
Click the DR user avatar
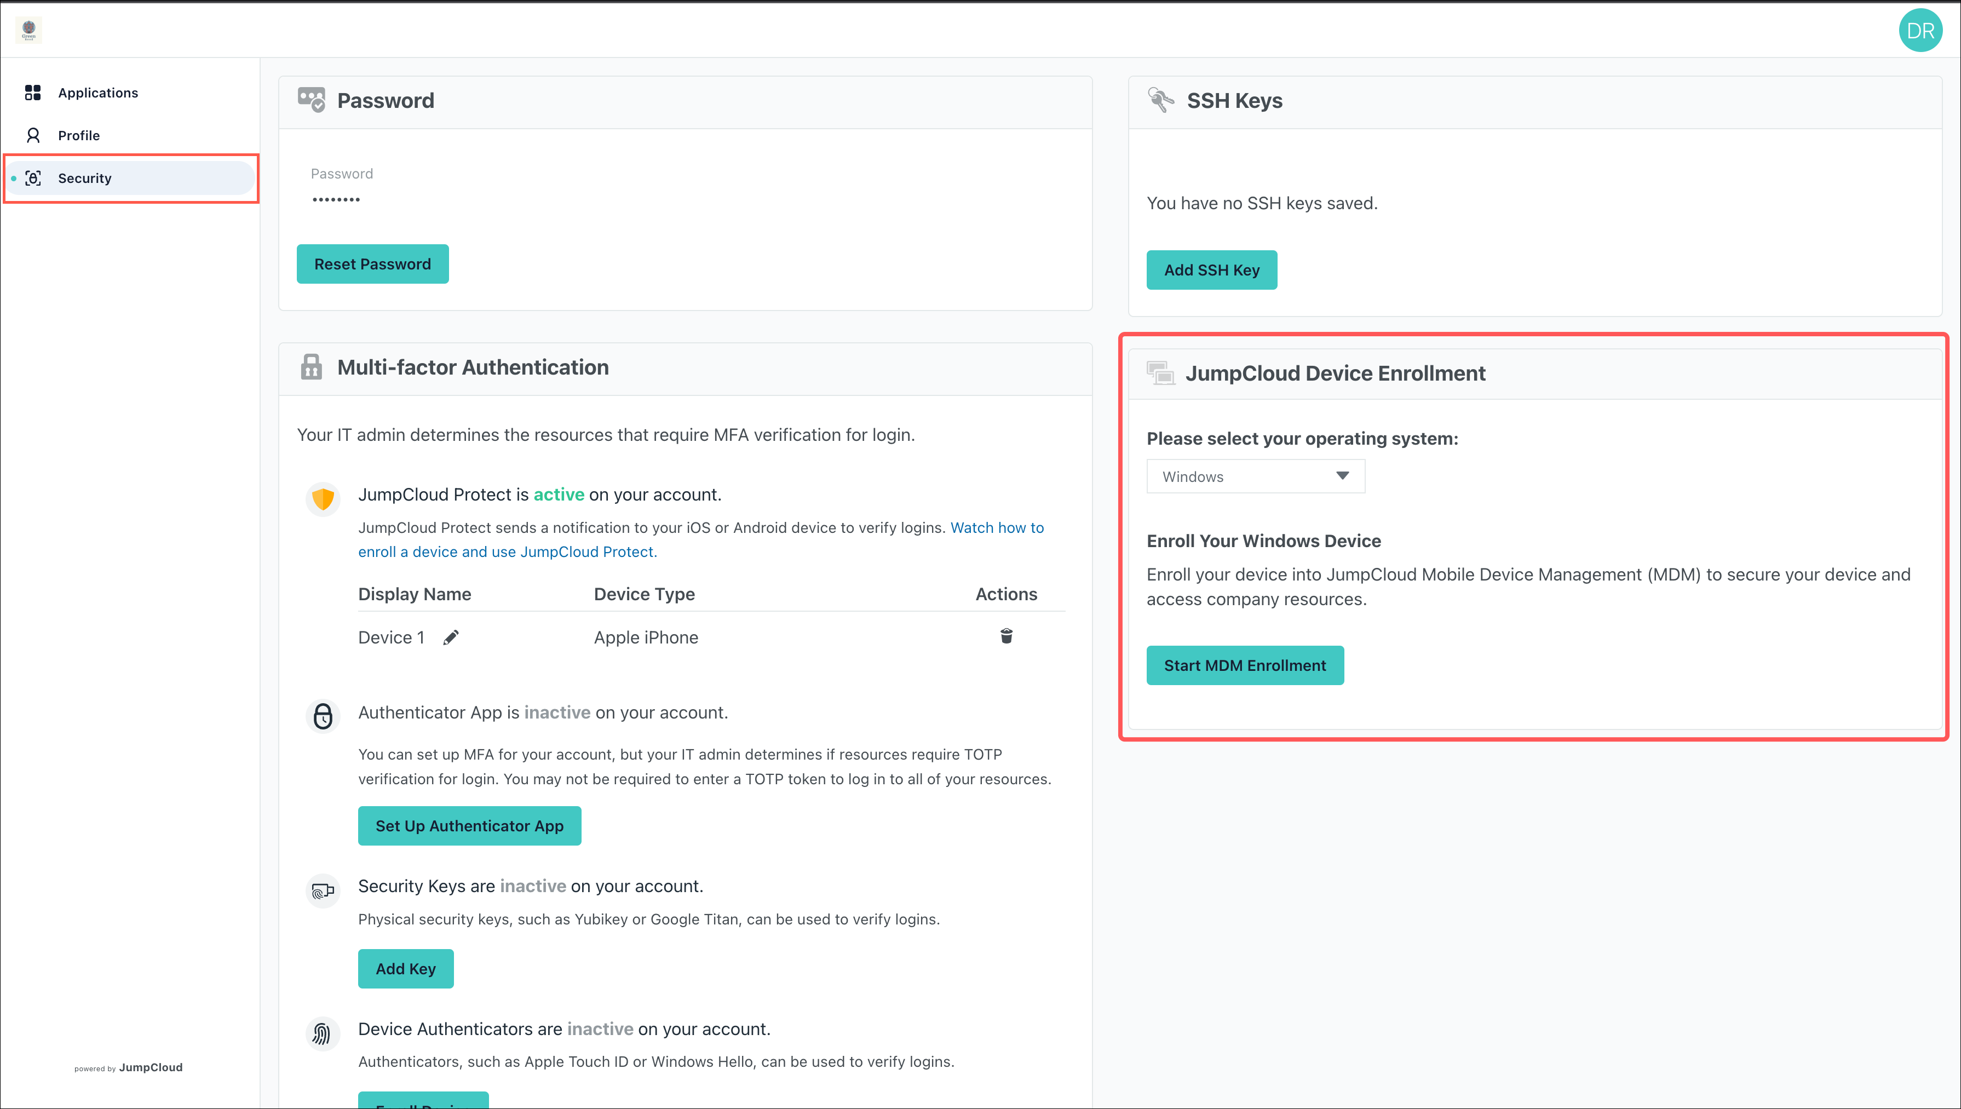point(1920,31)
